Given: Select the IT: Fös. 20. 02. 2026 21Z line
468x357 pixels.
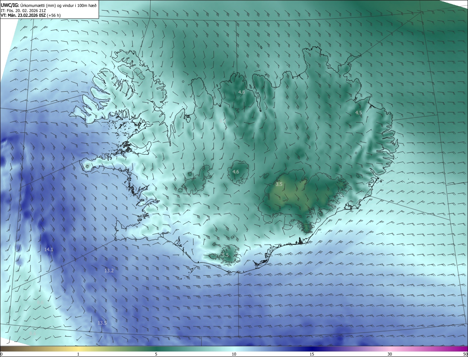Looking at the screenshot, I should tap(23, 11).
